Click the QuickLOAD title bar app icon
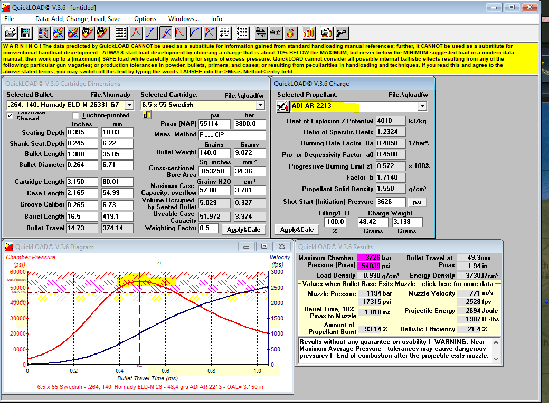This screenshot has width=549, height=403. click(6, 7)
